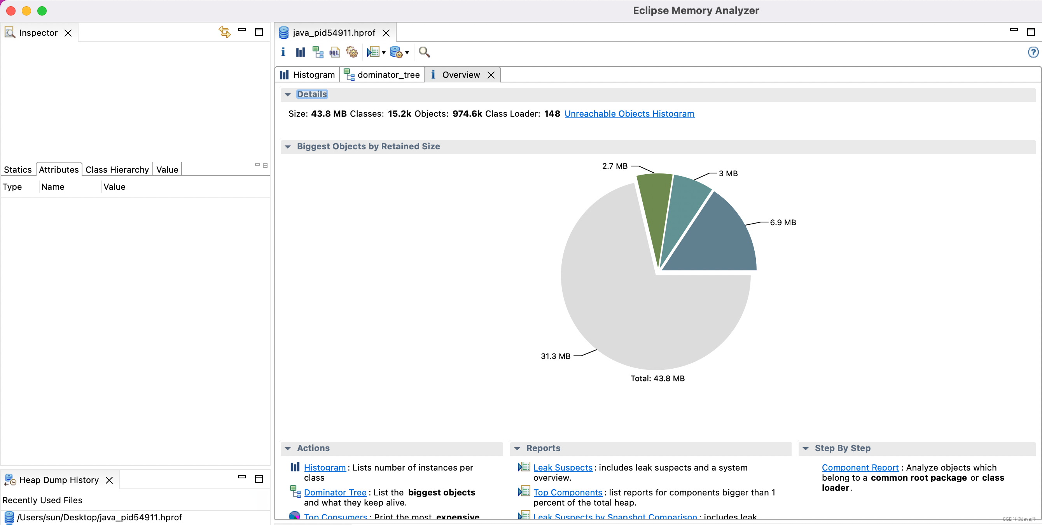
Task: Select the heap dump inspector icon
Action: (10, 31)
